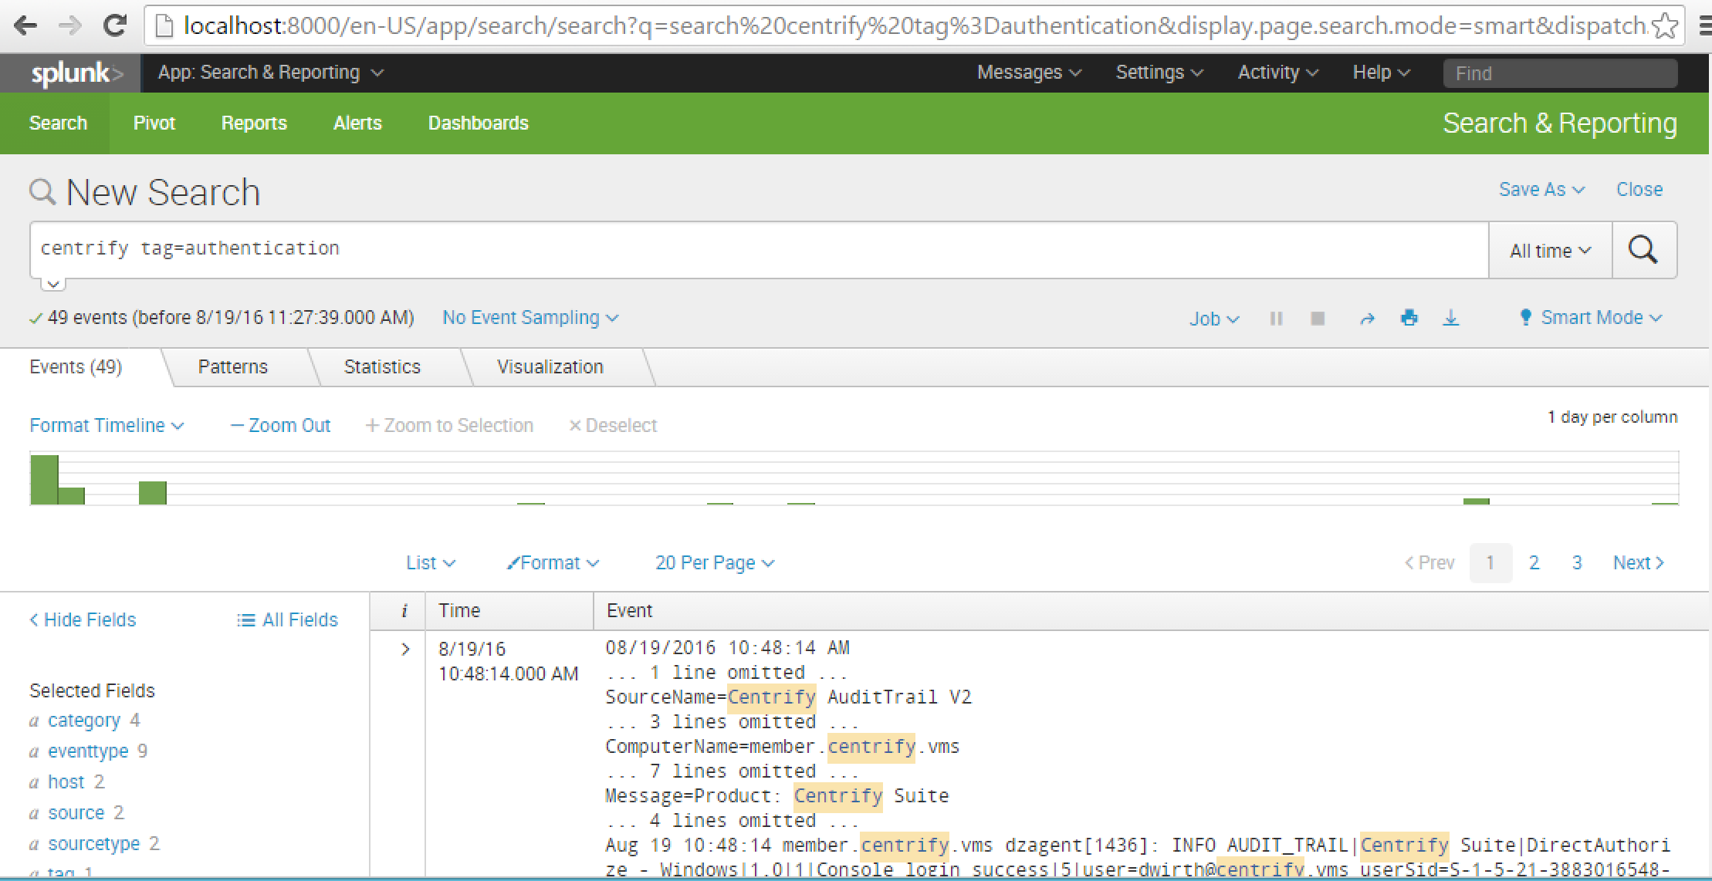Screen dimensions: 1712x881
Task: Bookmark the page with the star icon
Action: click(1666, 26)
